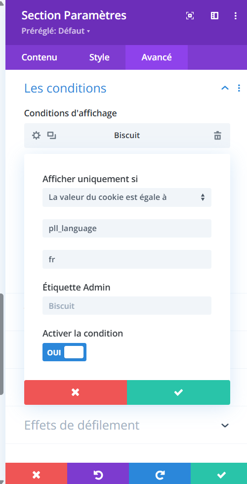Open fullscreen expand modal icon in header

pos(190,16)
